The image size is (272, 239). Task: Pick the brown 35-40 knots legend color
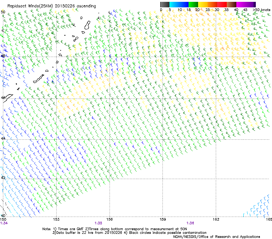click(232, 4)
